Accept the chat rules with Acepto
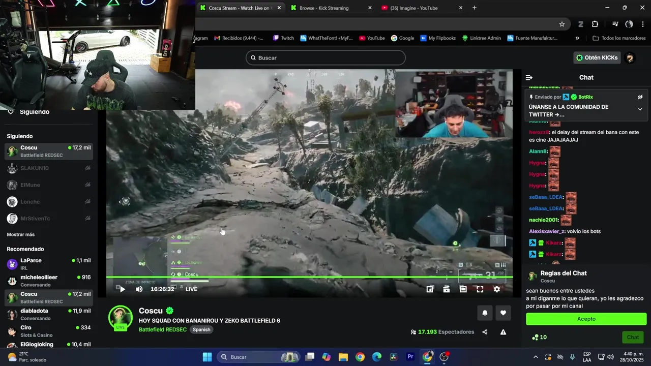The height and width of the screenshot is (366, 651). 586,319
